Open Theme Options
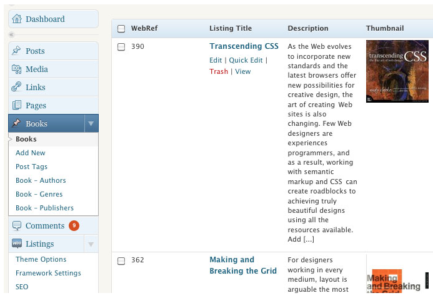Screen dimensions: 433x298 41,259
